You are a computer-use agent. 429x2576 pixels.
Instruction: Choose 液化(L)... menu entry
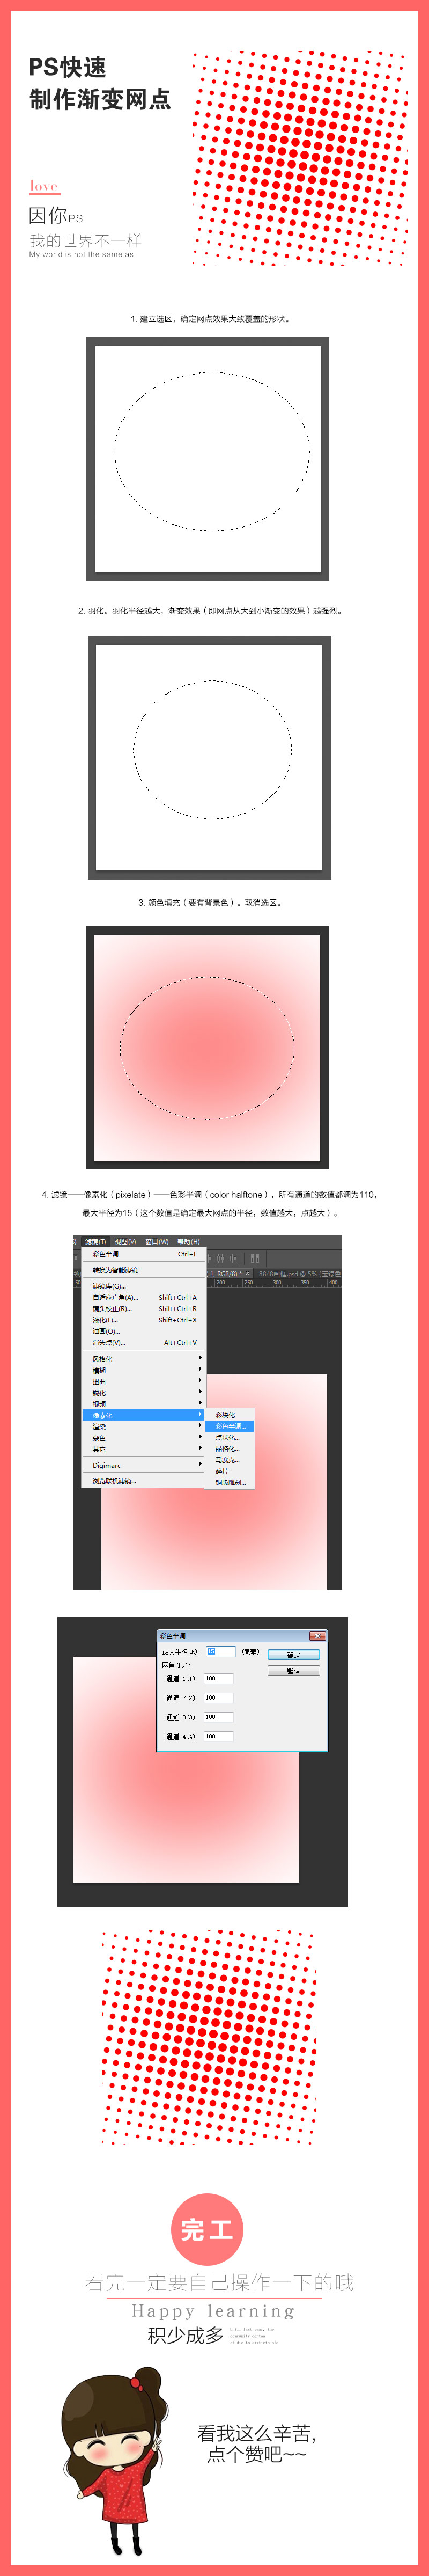[x=143, y=1320]
